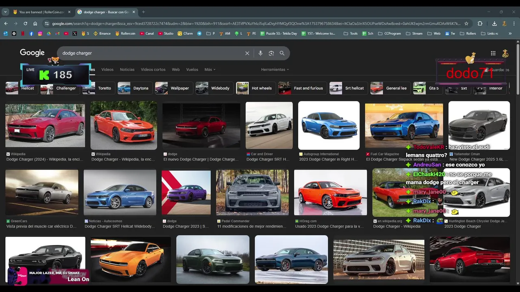This screenshot has width=520, height=292.
Task: Reload the current page
Action: click(x=25, y=24)
